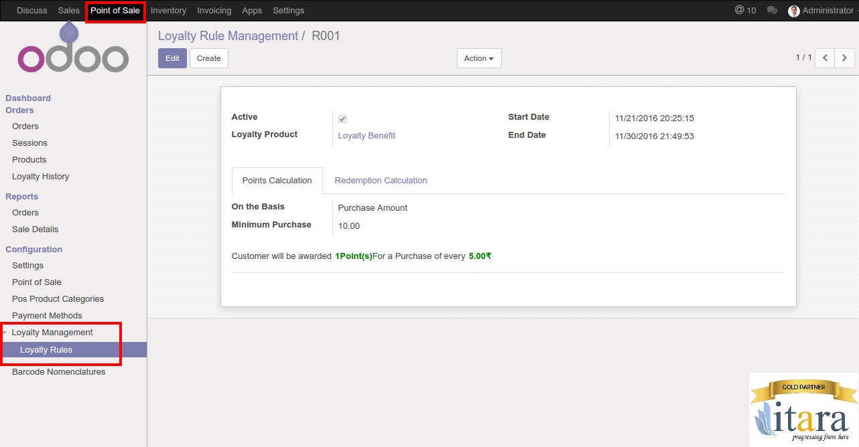This screenshot has height=447, width=859.
Task: Go to the next record arrow
Action: pos(844,58)
